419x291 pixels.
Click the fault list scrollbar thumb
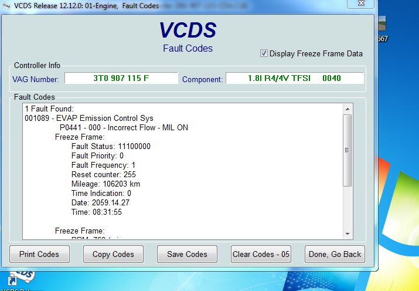tap(347, 150)
